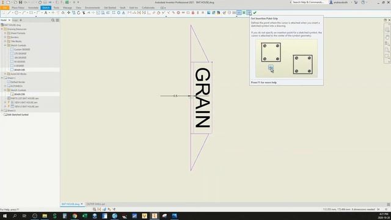This screenshot has height=220, width=391.
Task: Expand the AutoCAD Blocks tree node
Action: 5,74
